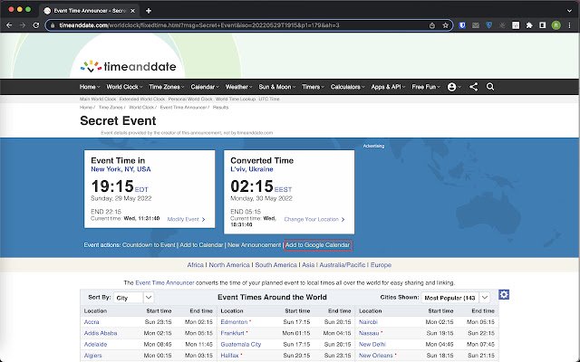Open the green profile avatar
Image resolution: width=580 pixels, height=362 pixels.
click(x=556, y=25)
